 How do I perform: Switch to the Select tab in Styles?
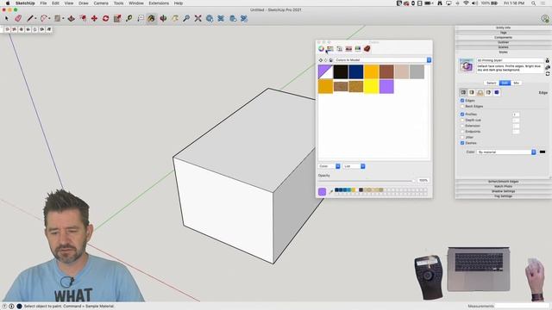click(491, 83)
